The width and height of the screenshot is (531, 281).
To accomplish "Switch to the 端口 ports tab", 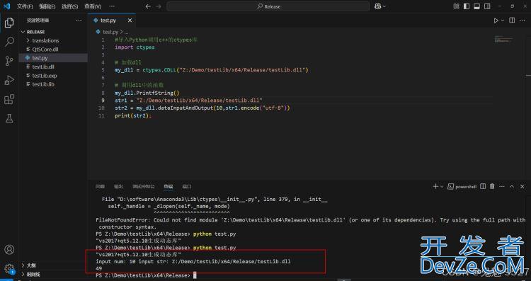I will coord(187,187).
